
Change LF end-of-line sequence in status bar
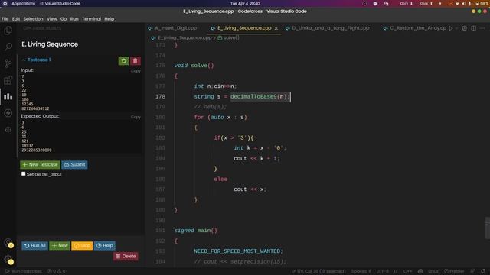tap(396, 271)
